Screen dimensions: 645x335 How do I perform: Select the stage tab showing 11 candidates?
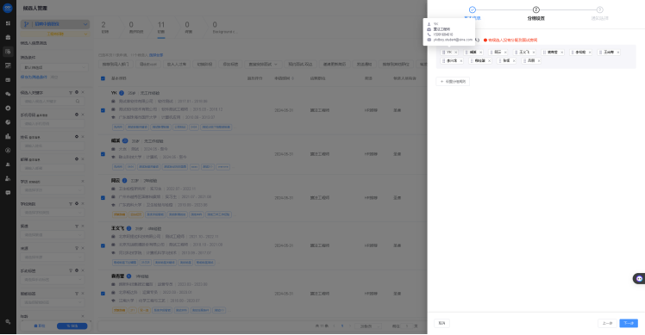click(161, 28)
